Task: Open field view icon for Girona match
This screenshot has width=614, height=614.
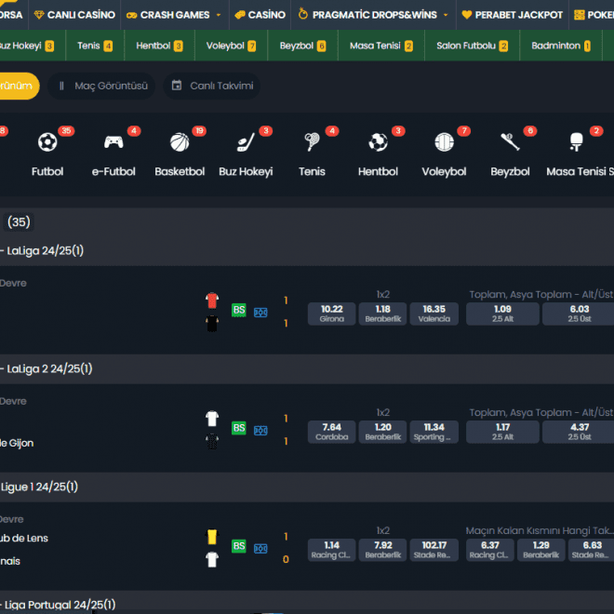Action: click(x=260, y=313)
